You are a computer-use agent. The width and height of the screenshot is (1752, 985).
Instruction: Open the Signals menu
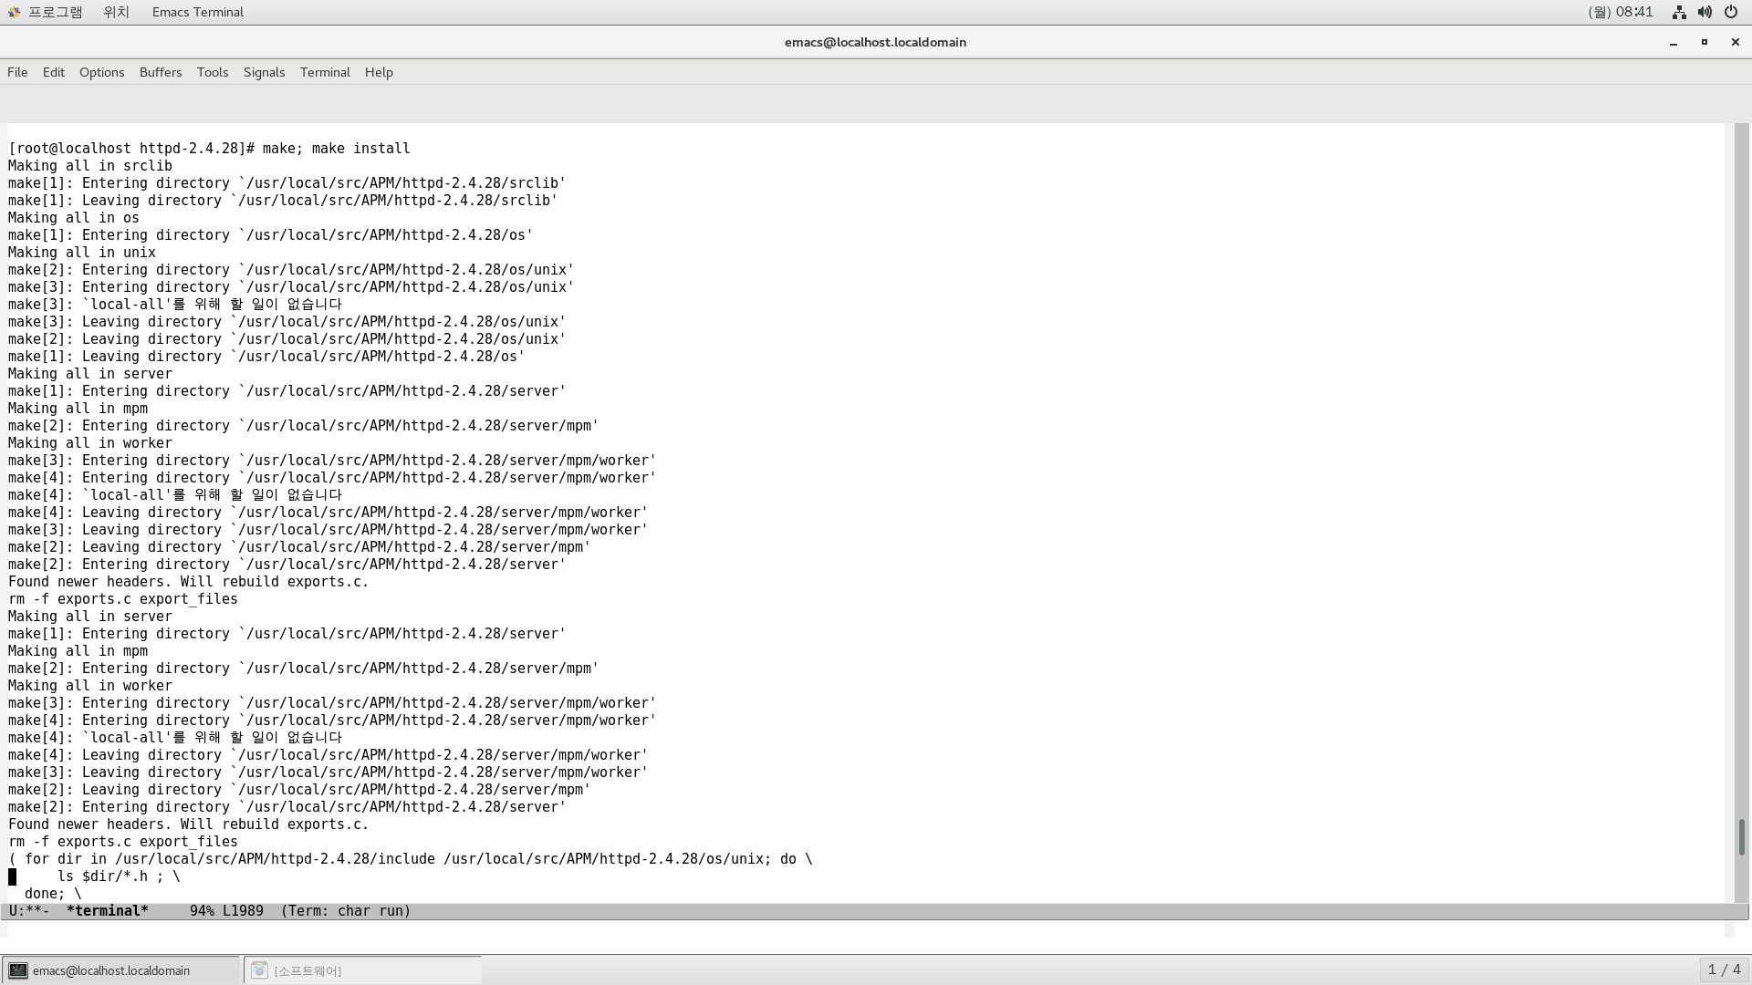[264, 72]
